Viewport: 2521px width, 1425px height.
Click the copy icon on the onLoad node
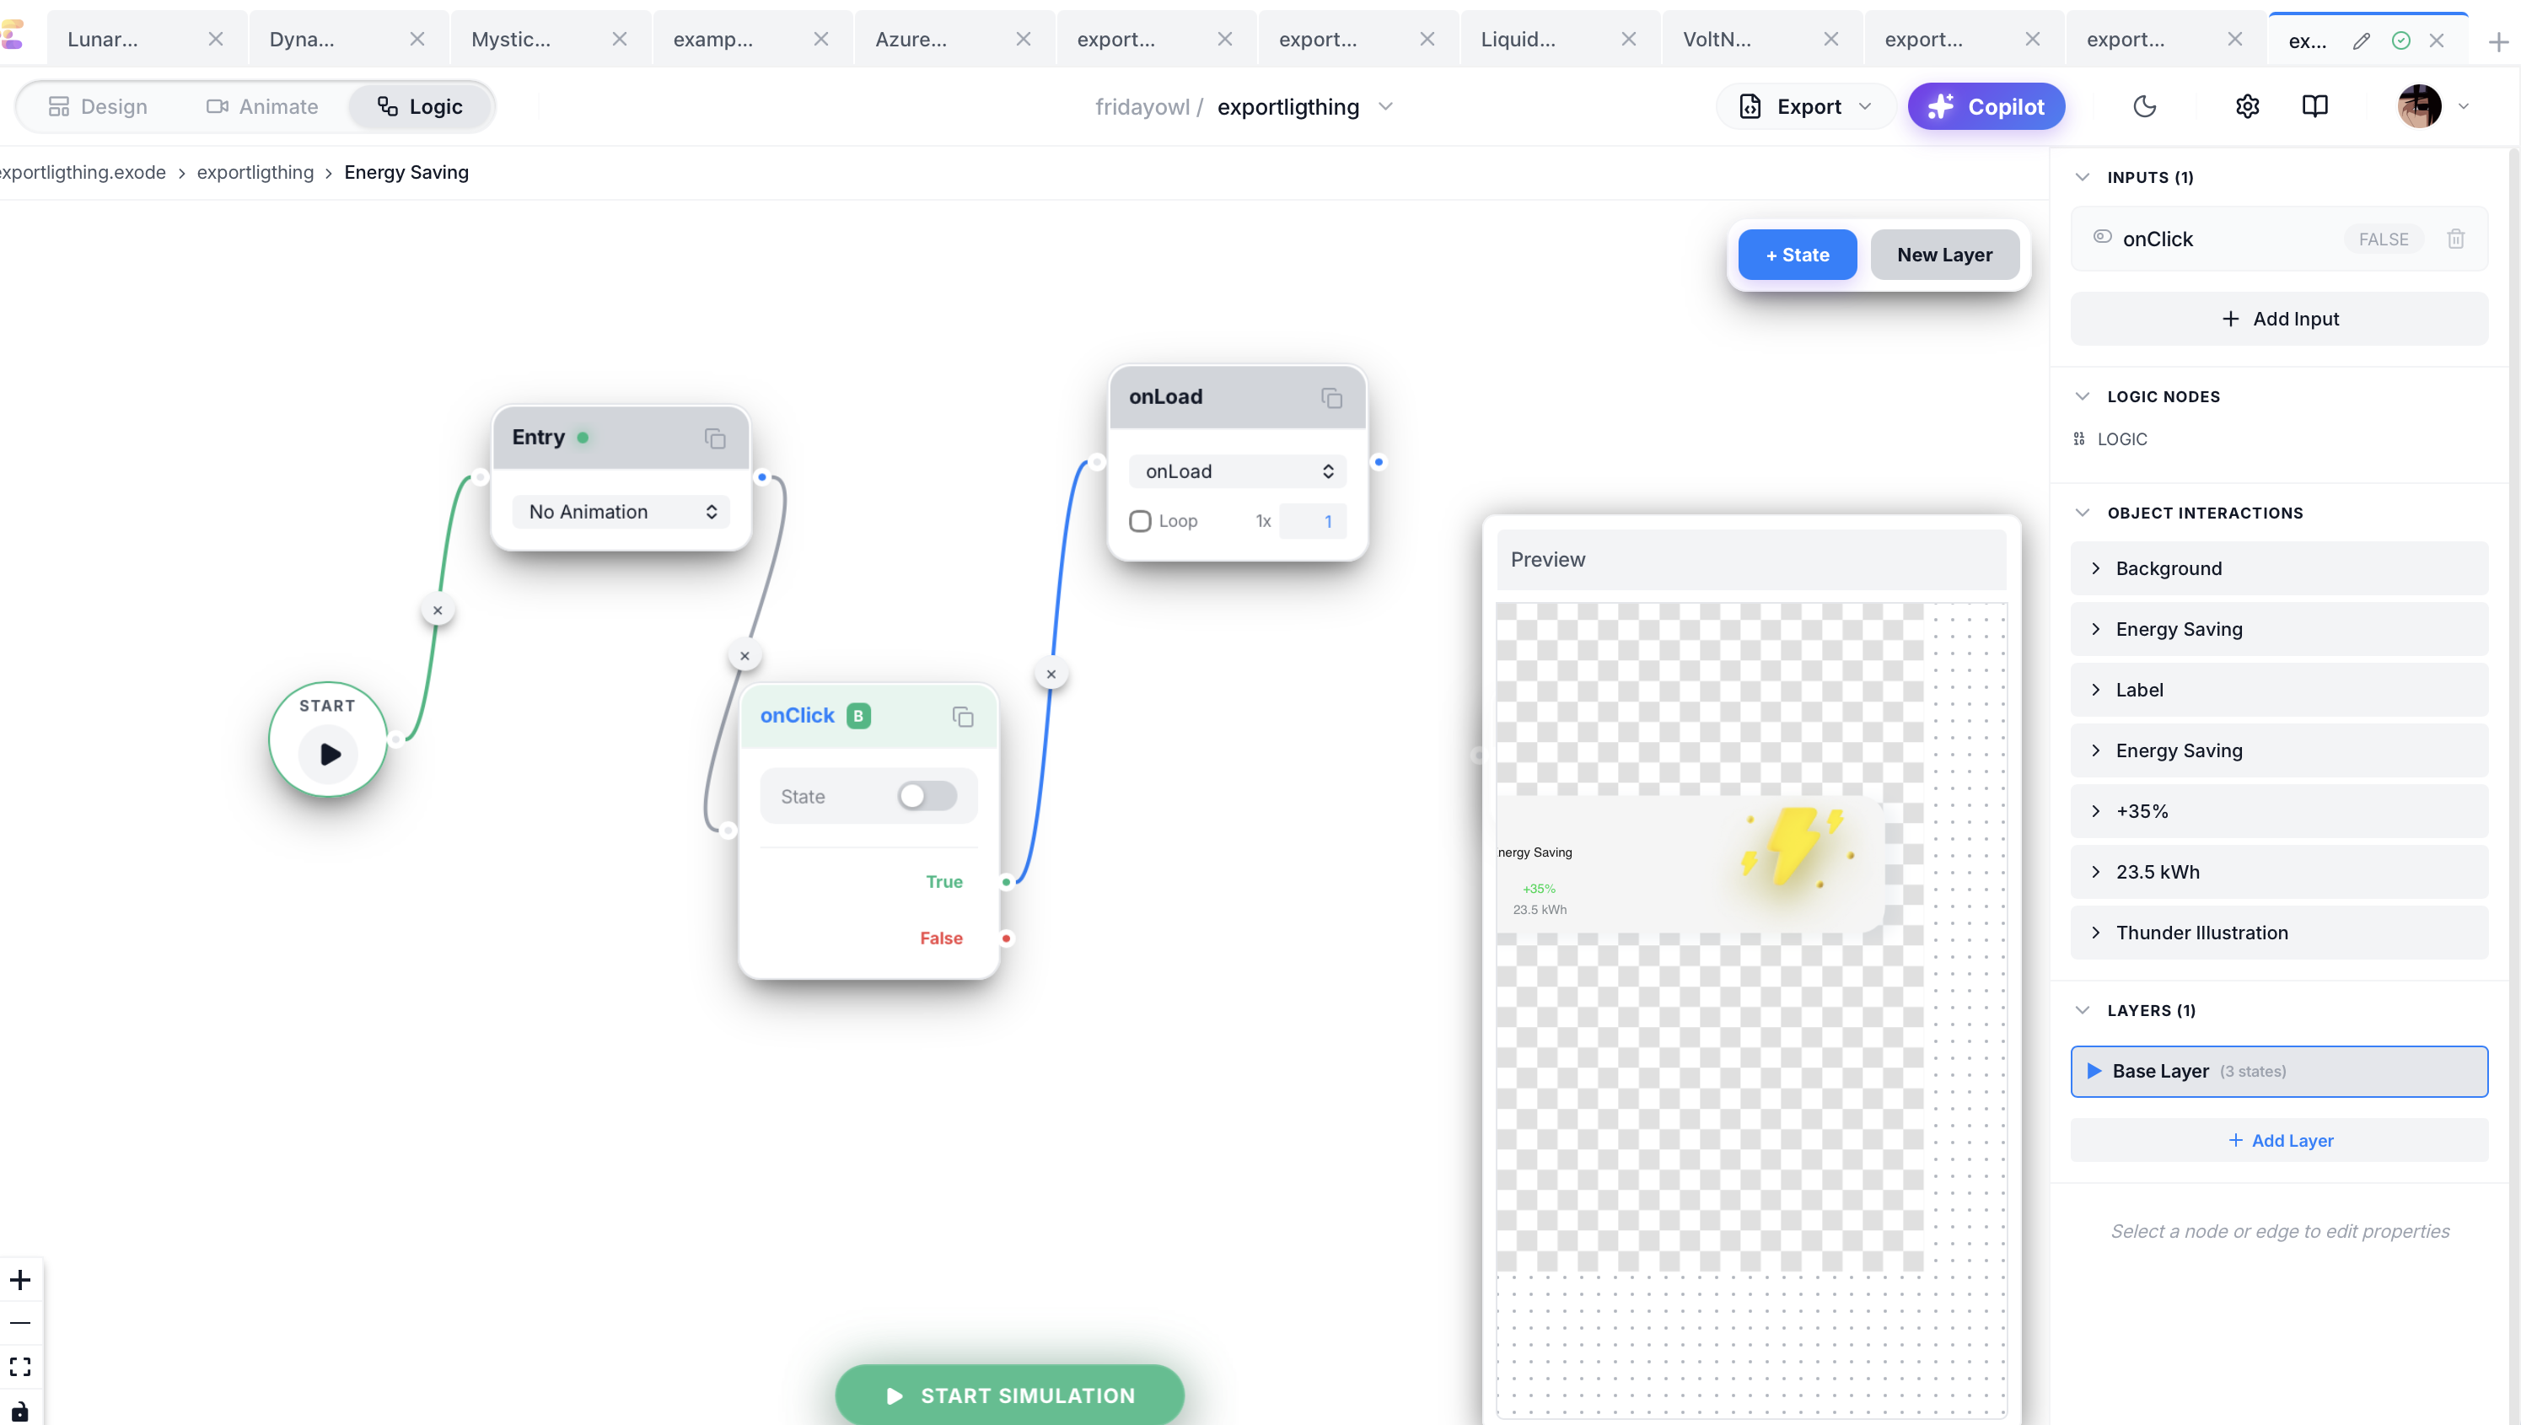pos(1331,397)
